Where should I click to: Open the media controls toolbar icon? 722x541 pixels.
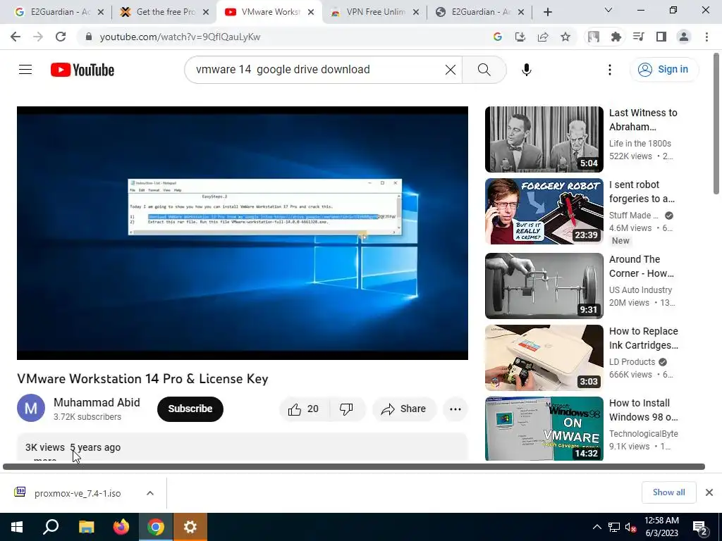639,37
